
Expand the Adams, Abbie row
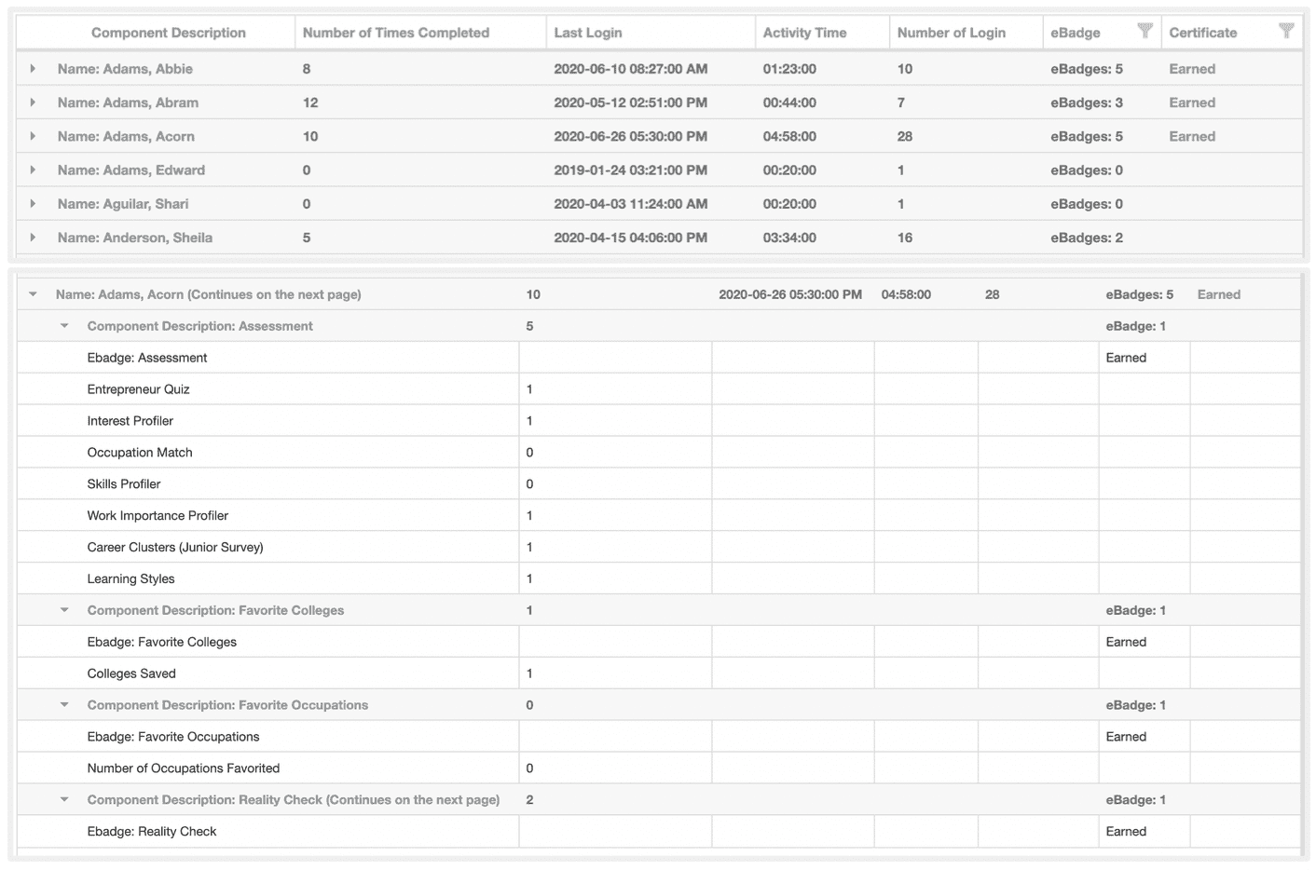[33, 69]
